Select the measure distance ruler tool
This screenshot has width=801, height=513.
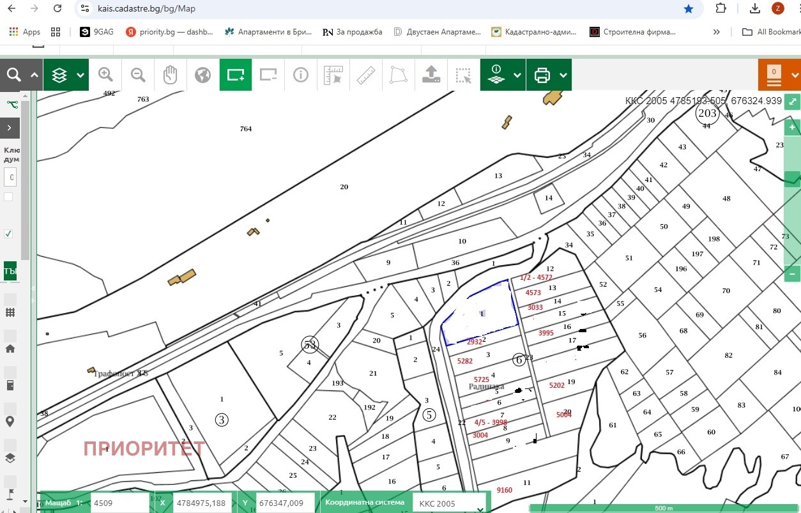coord(365,75)
